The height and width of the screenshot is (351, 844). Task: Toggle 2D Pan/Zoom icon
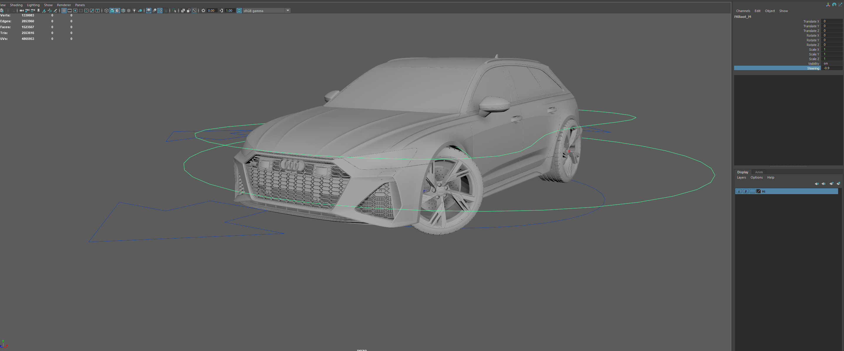pyautogui.click(x=50, y=11)
